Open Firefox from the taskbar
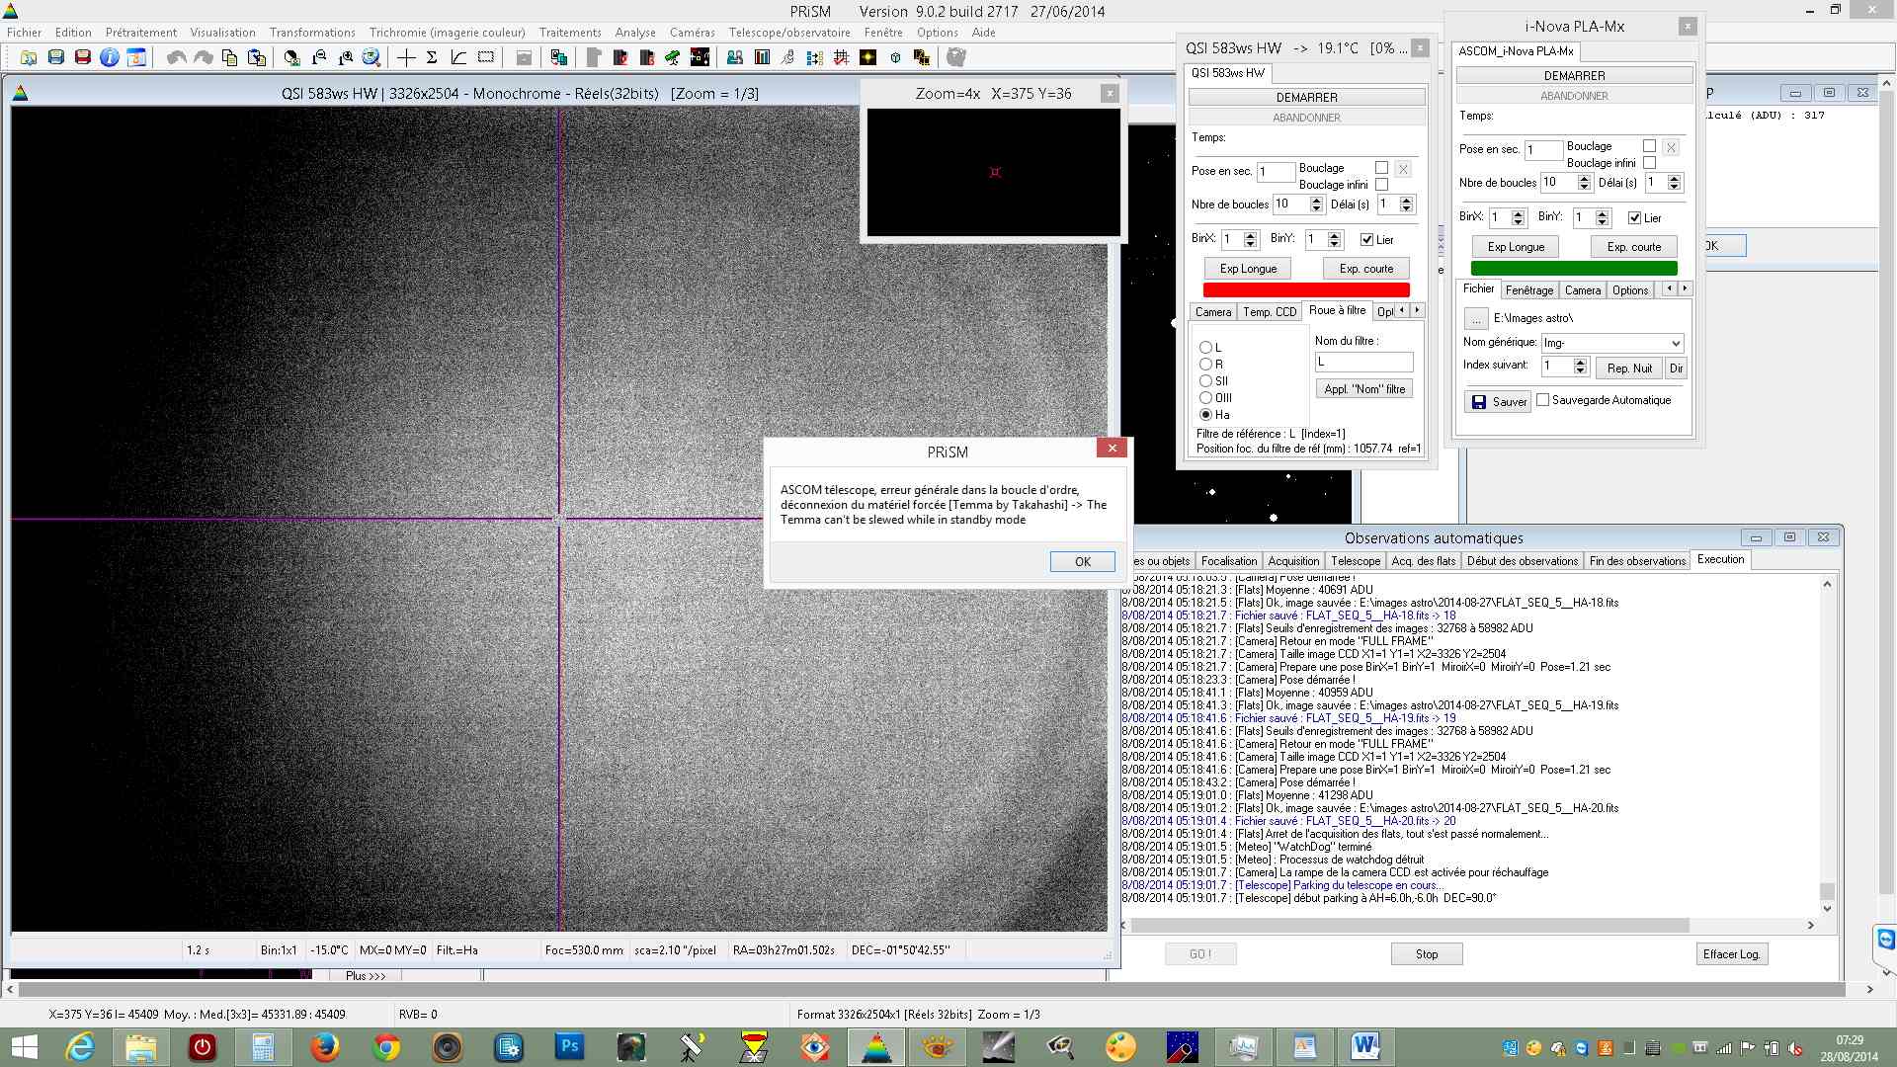 coord(324,1046)
